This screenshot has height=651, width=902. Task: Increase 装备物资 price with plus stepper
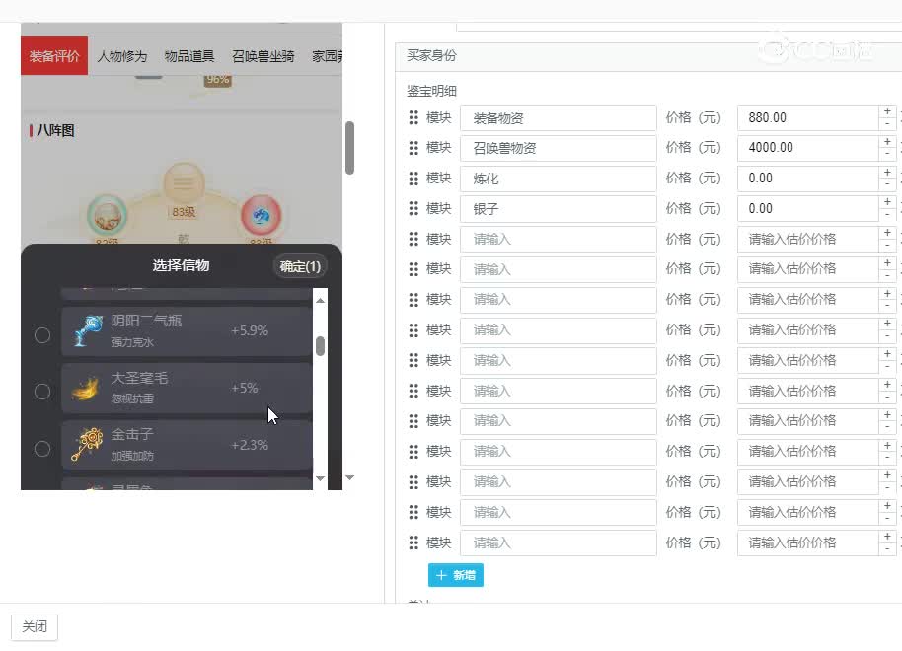(887, 111)
